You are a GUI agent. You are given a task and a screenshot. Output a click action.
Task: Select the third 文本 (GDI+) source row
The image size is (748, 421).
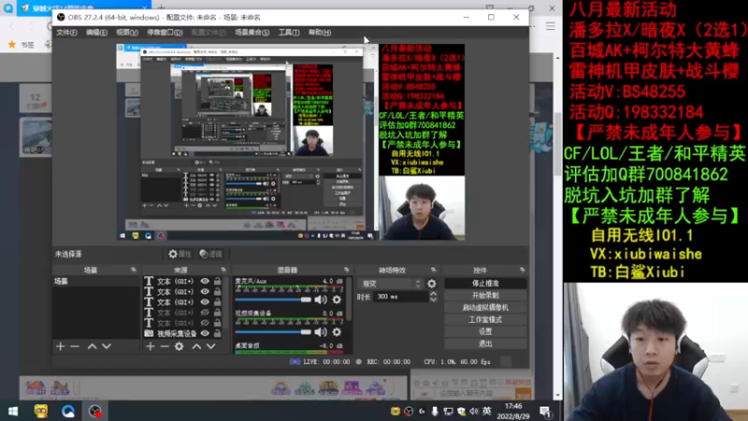(x=183, y=302)
